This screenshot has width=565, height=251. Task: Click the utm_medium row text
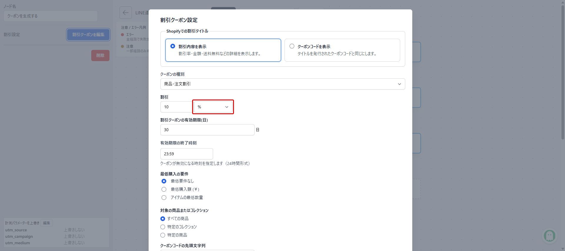[x=18, y=243]
